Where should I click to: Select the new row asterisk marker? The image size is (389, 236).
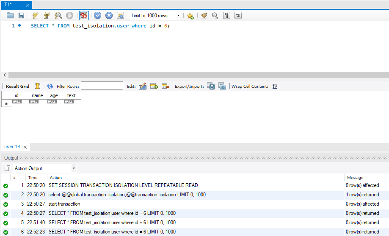click(6, 103)
